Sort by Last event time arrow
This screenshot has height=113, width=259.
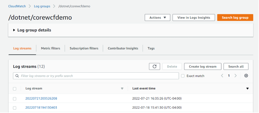[248, 89]
